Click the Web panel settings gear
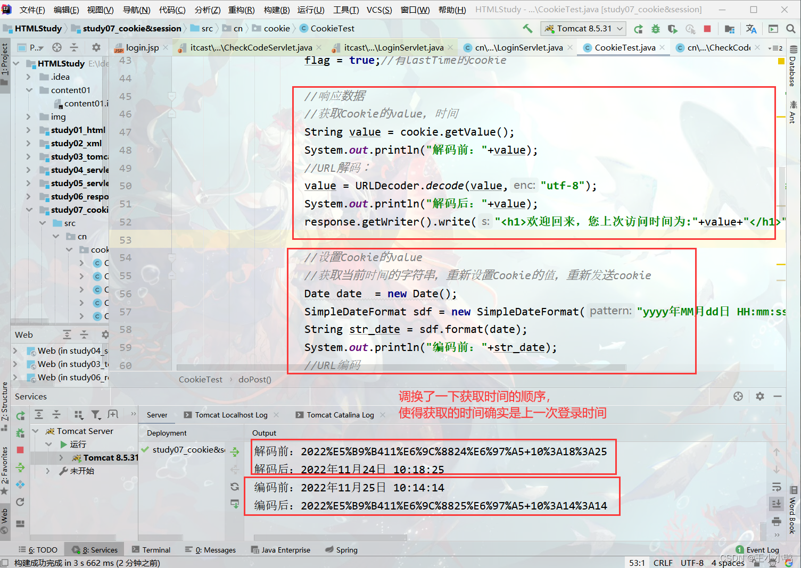 pyautogui.click(x=105, y=335)
